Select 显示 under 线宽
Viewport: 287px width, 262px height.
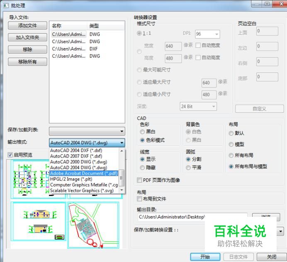pos(142,159)
